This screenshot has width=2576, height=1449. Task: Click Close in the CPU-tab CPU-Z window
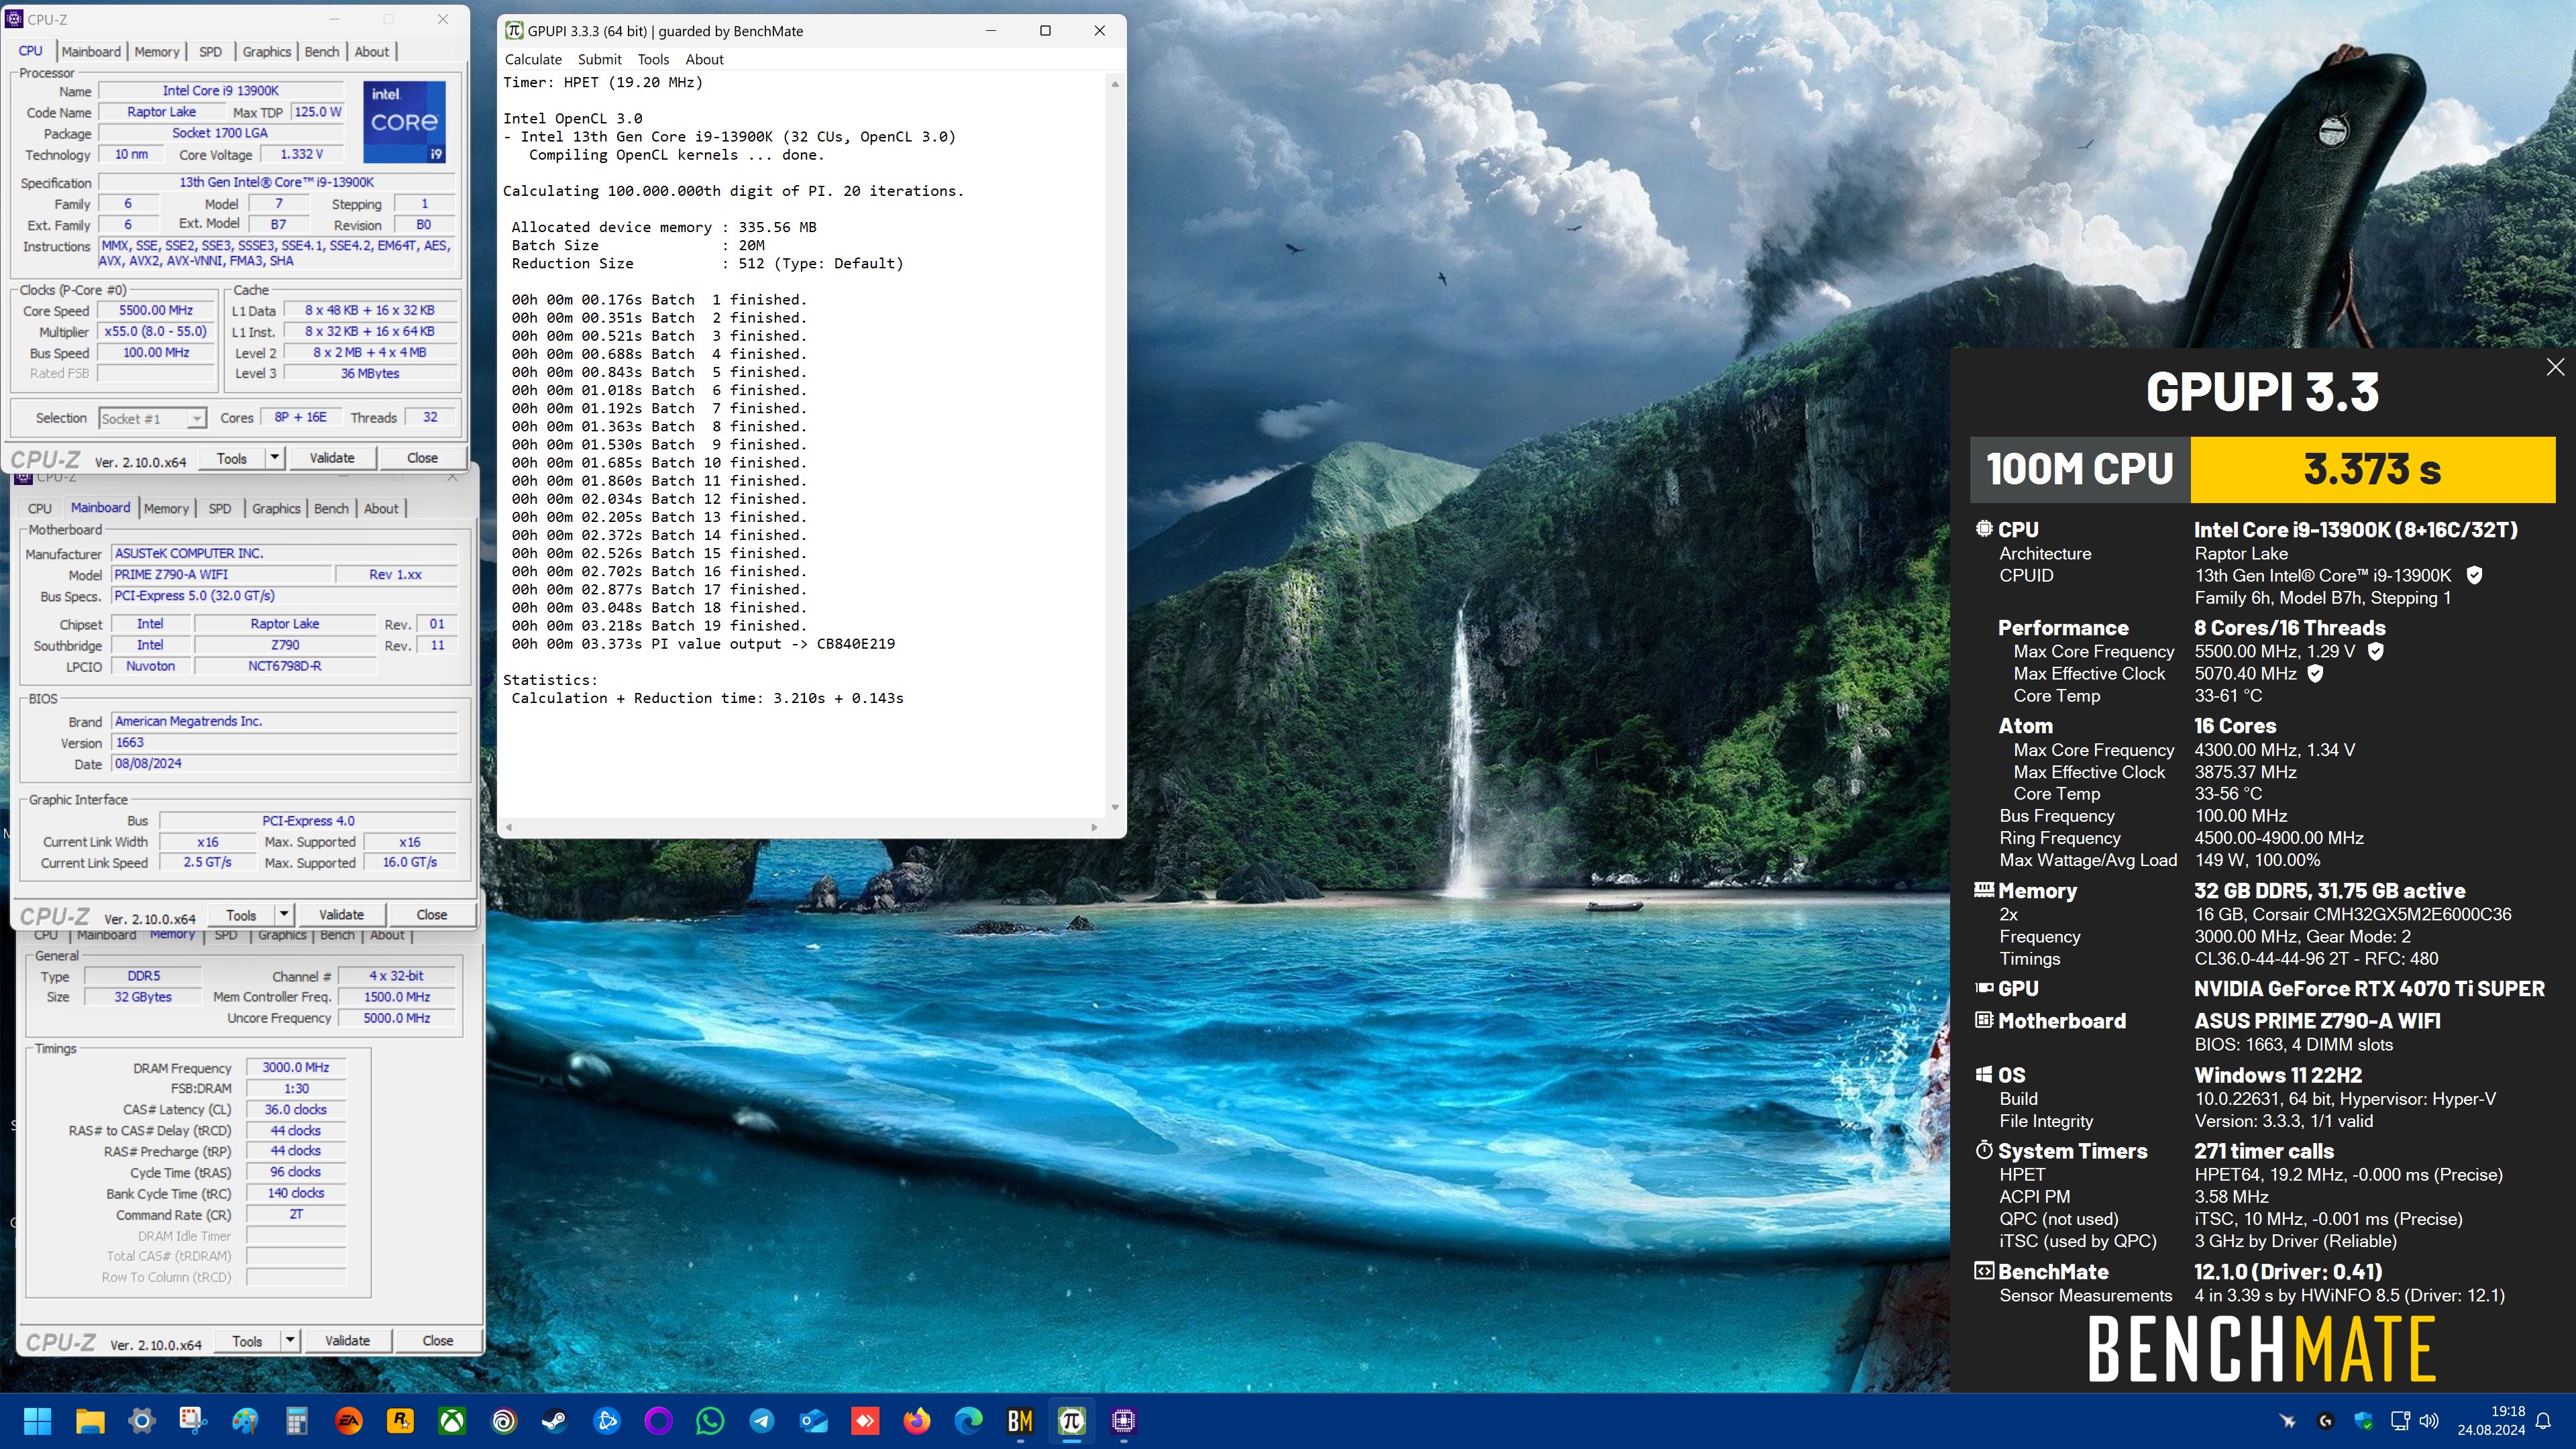coord(422,458)
